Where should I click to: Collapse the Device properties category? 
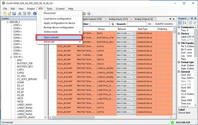pyautogui.click(x=179, y=33)
